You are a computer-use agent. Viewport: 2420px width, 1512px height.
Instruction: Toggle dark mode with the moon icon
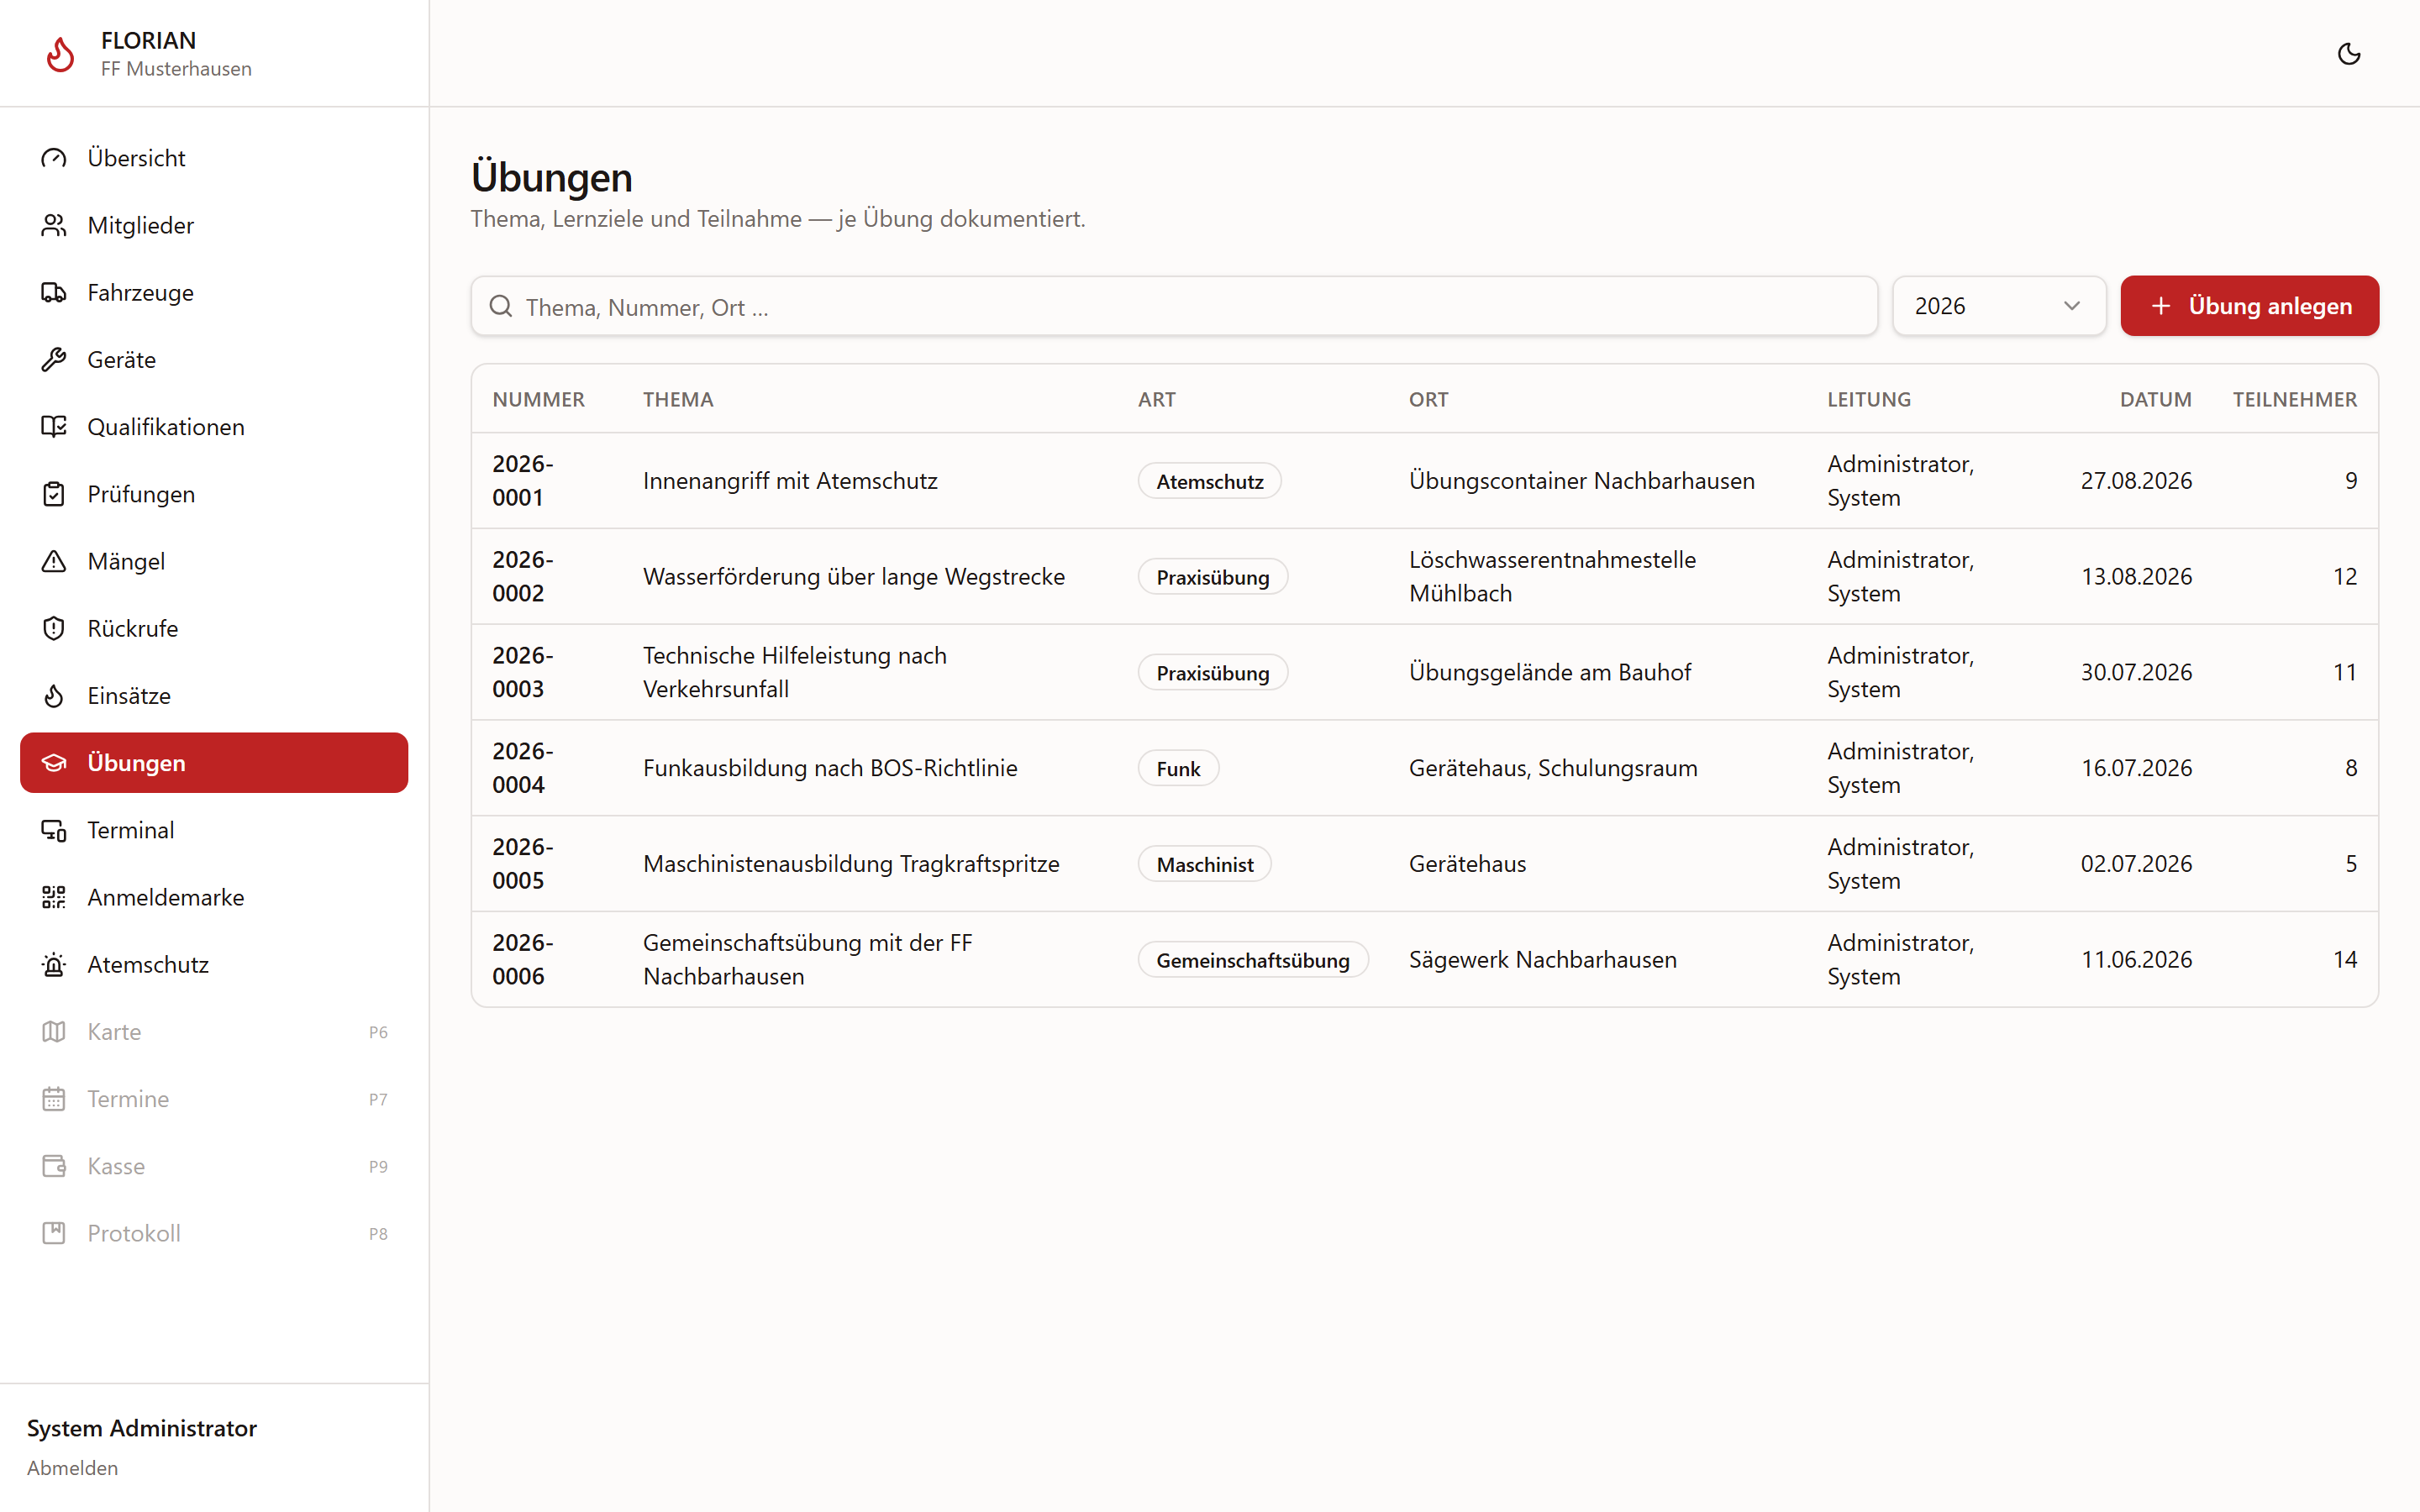(2348, 54)
